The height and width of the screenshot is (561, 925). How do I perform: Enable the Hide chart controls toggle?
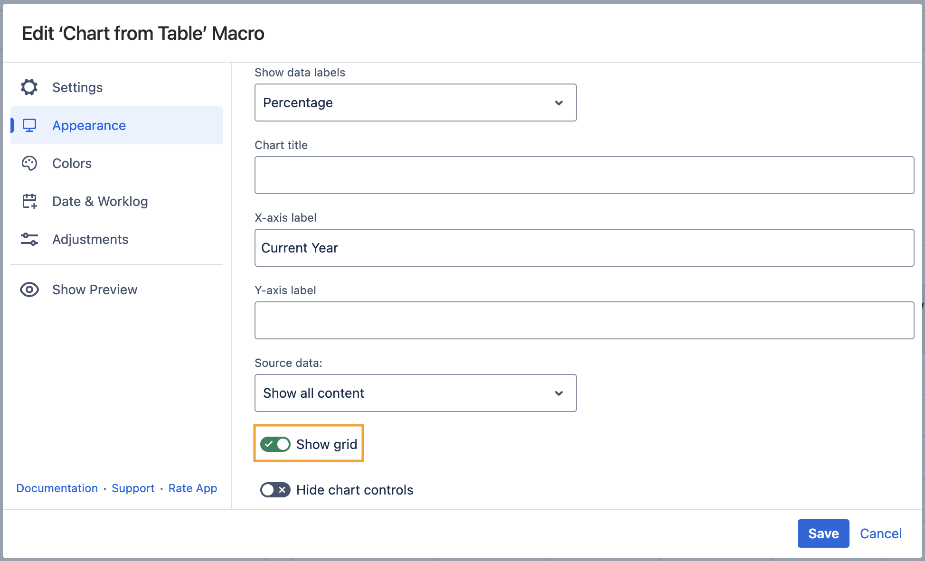click(275, 490)
